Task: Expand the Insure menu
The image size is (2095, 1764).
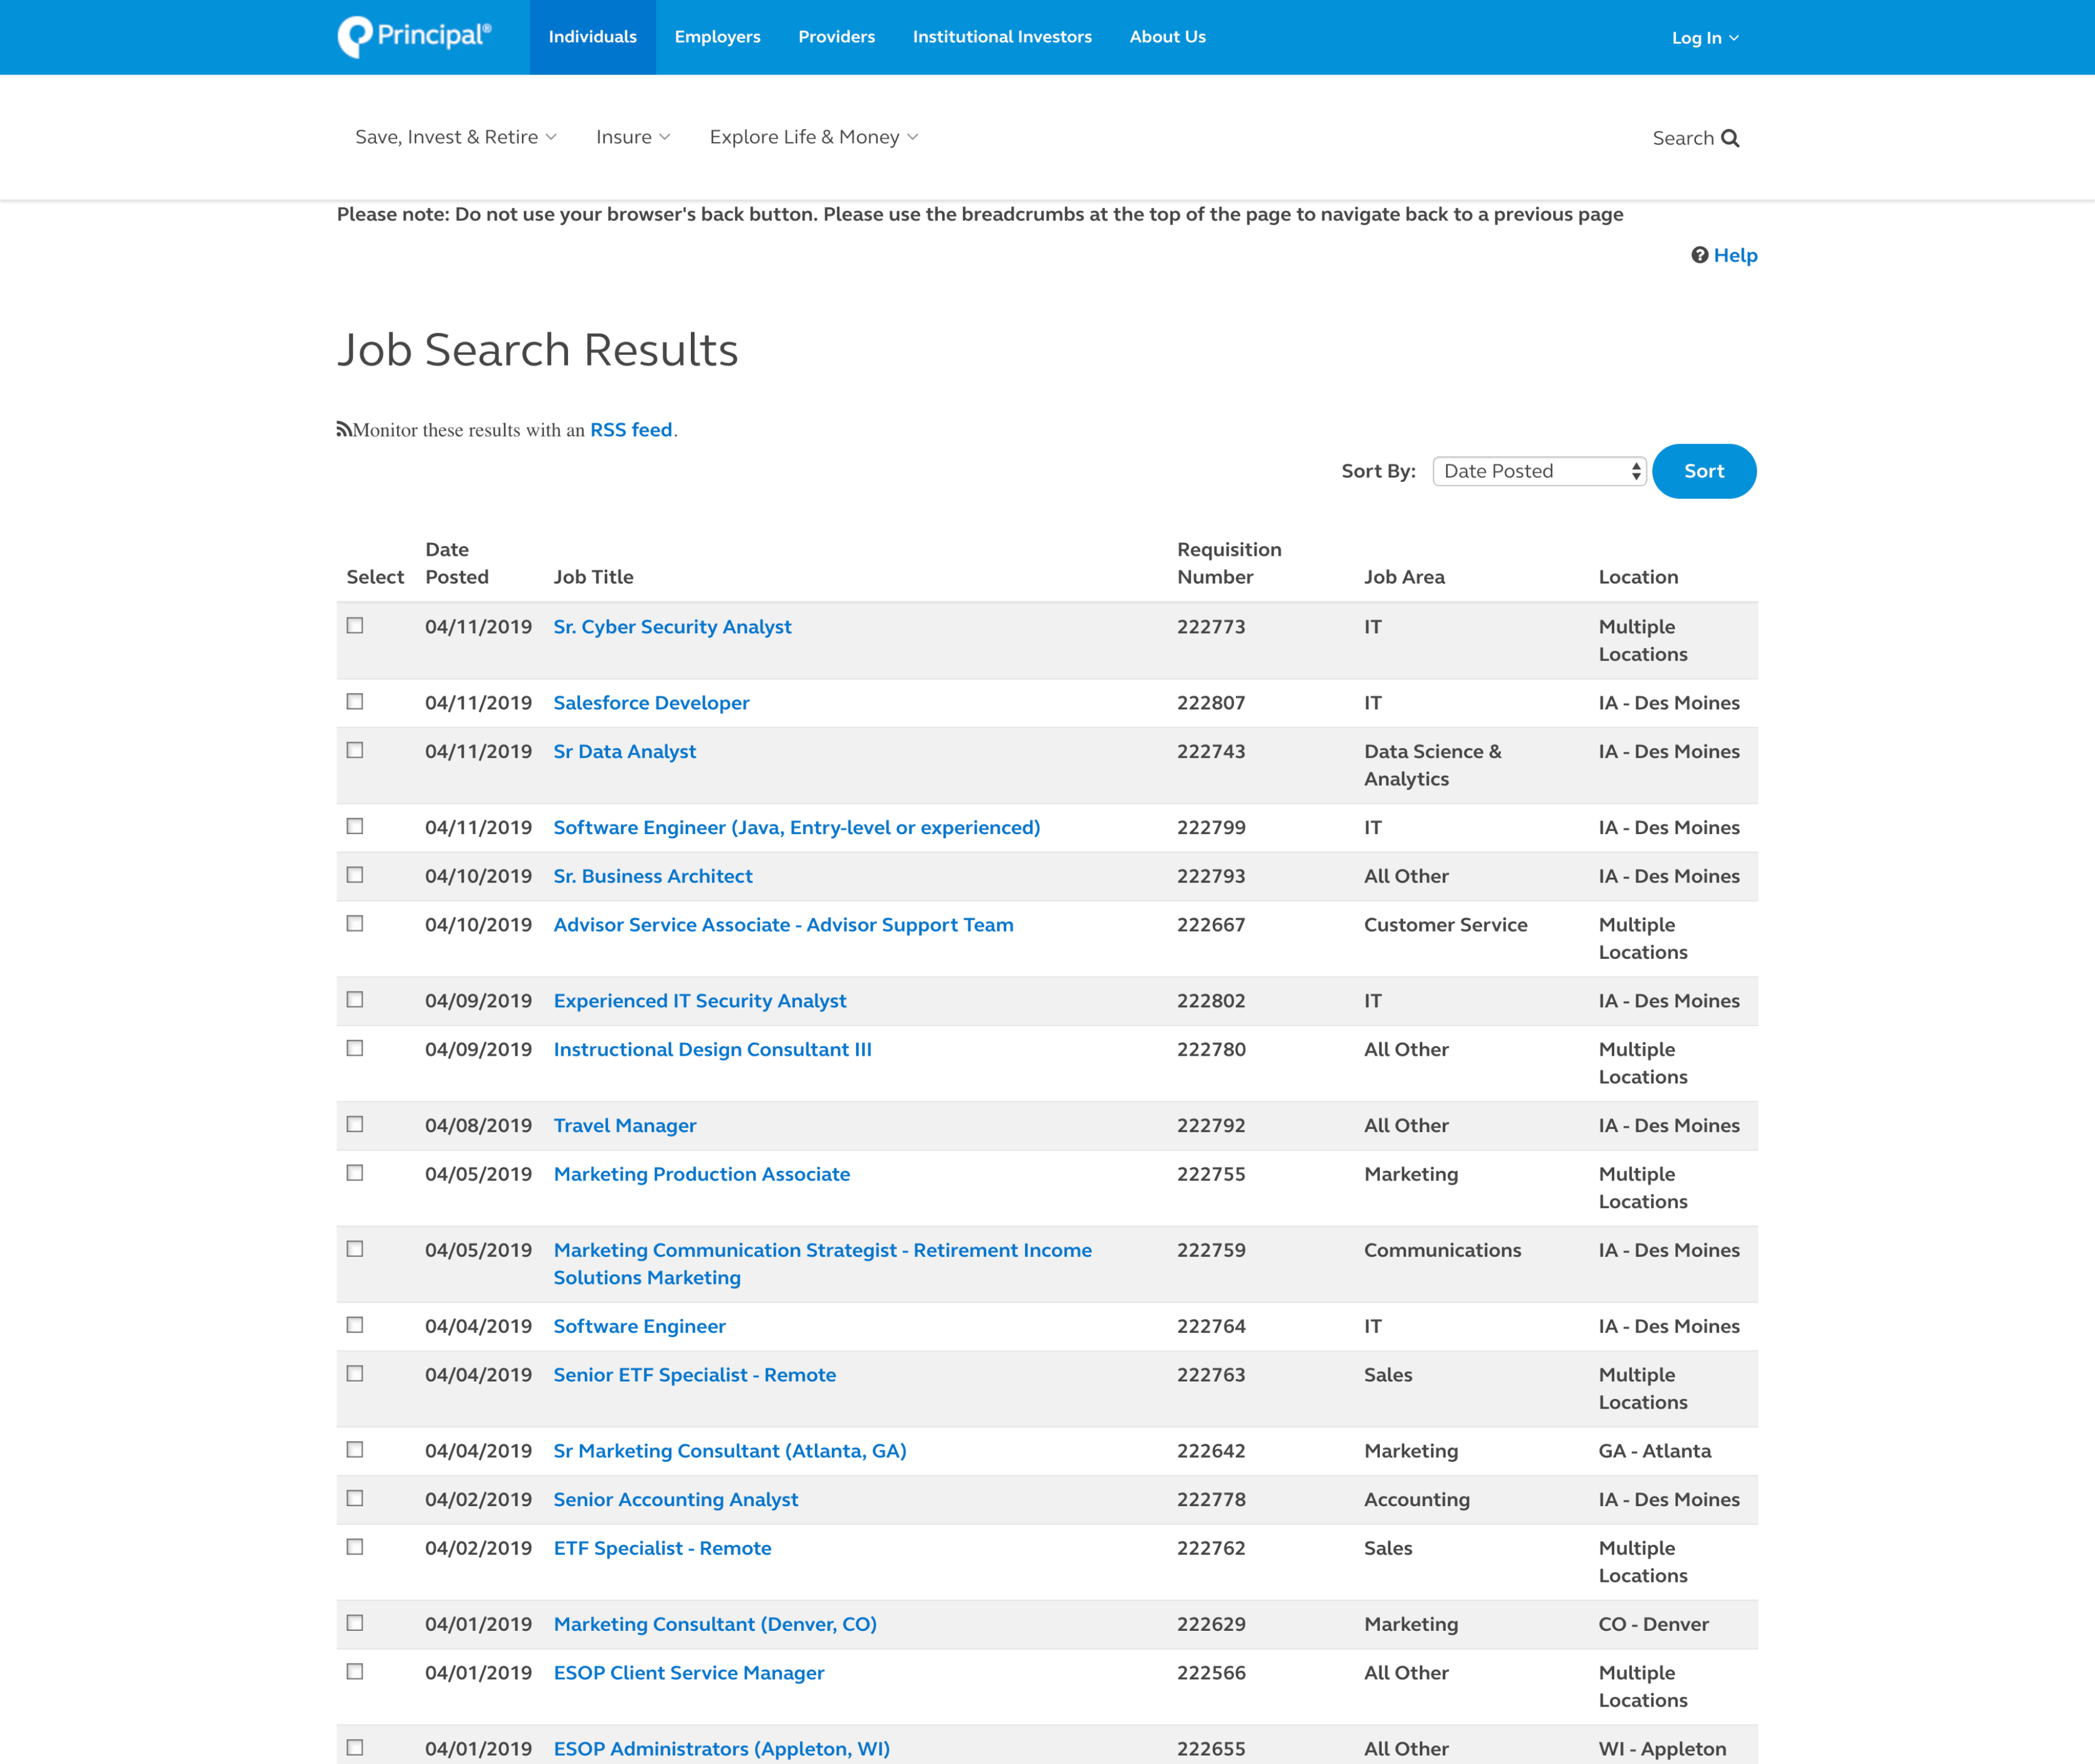Action: coord(632,137)
